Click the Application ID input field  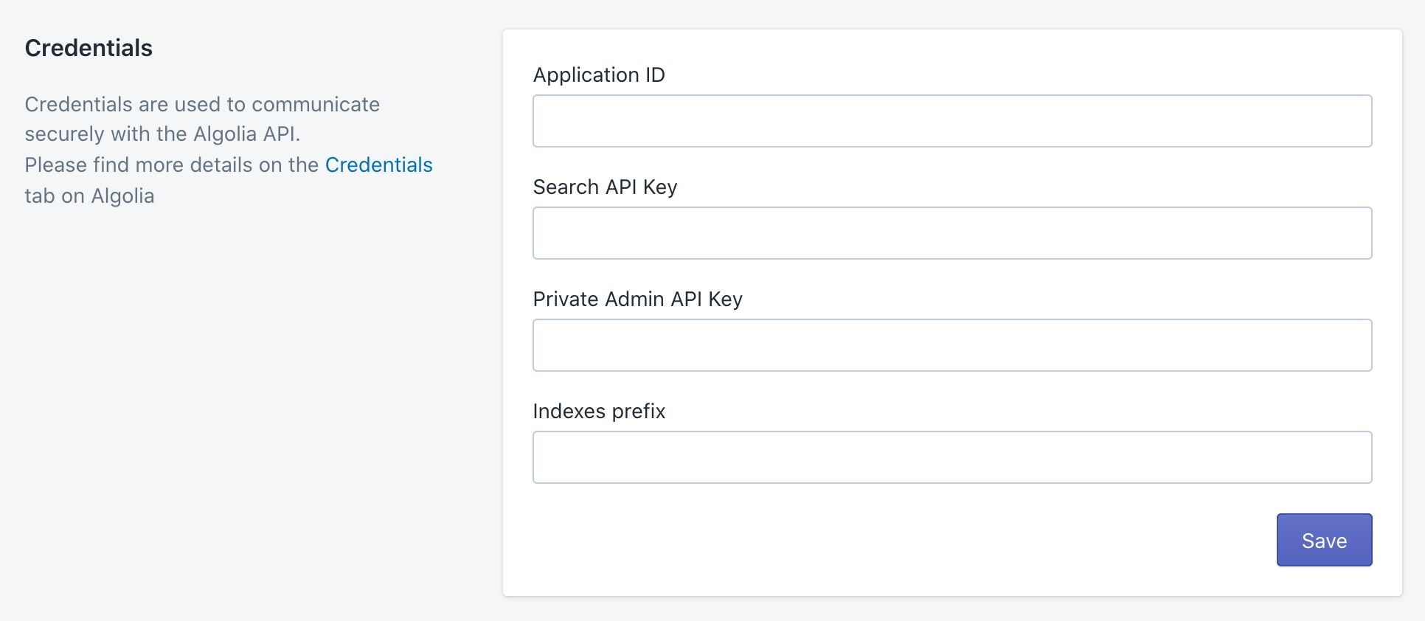point(952,121)
